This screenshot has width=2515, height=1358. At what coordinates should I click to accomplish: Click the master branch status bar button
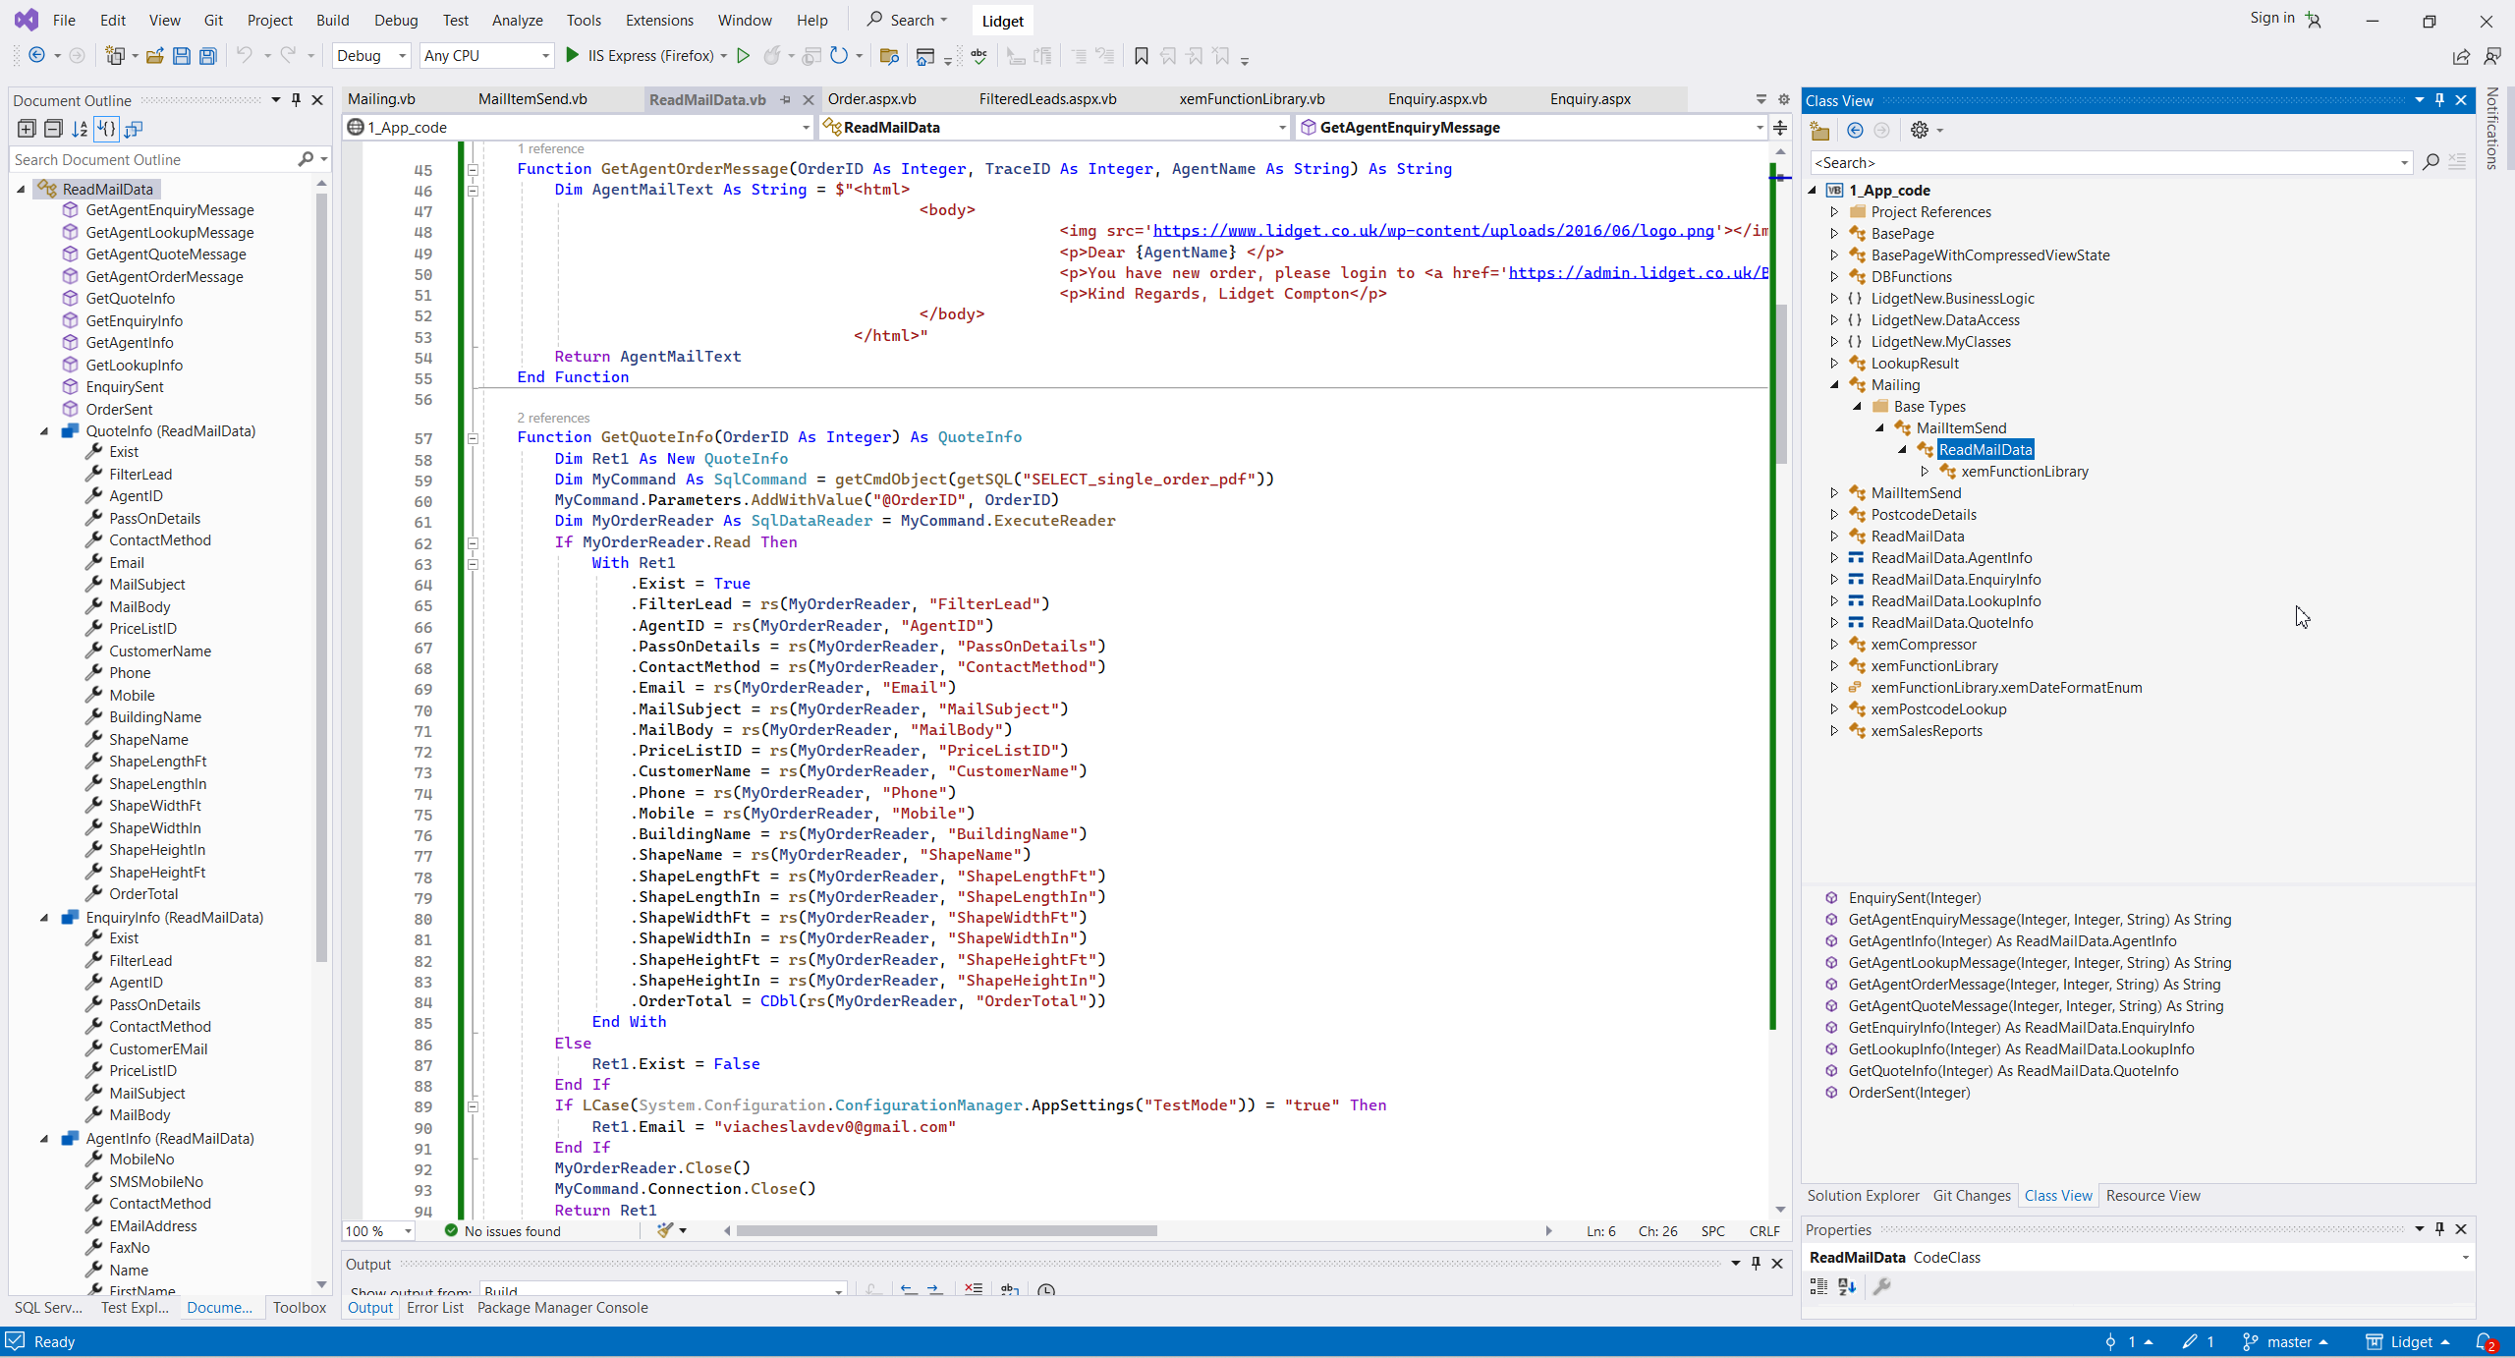tap(2288, 1341)
